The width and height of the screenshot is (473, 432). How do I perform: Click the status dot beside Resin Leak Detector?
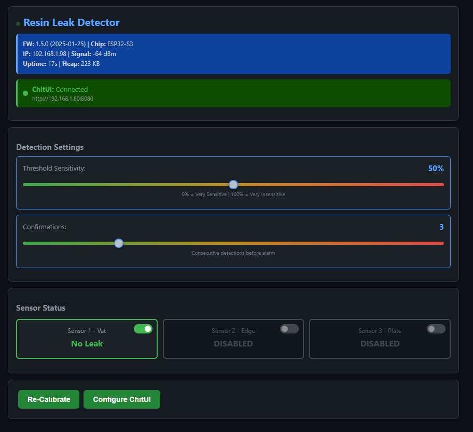coord(18,24)
